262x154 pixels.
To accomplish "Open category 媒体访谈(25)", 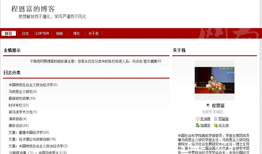I will point(19,126).
